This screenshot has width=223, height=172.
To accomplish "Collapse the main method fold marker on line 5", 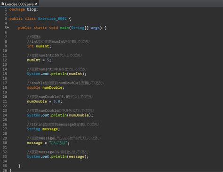I will 8,28.
